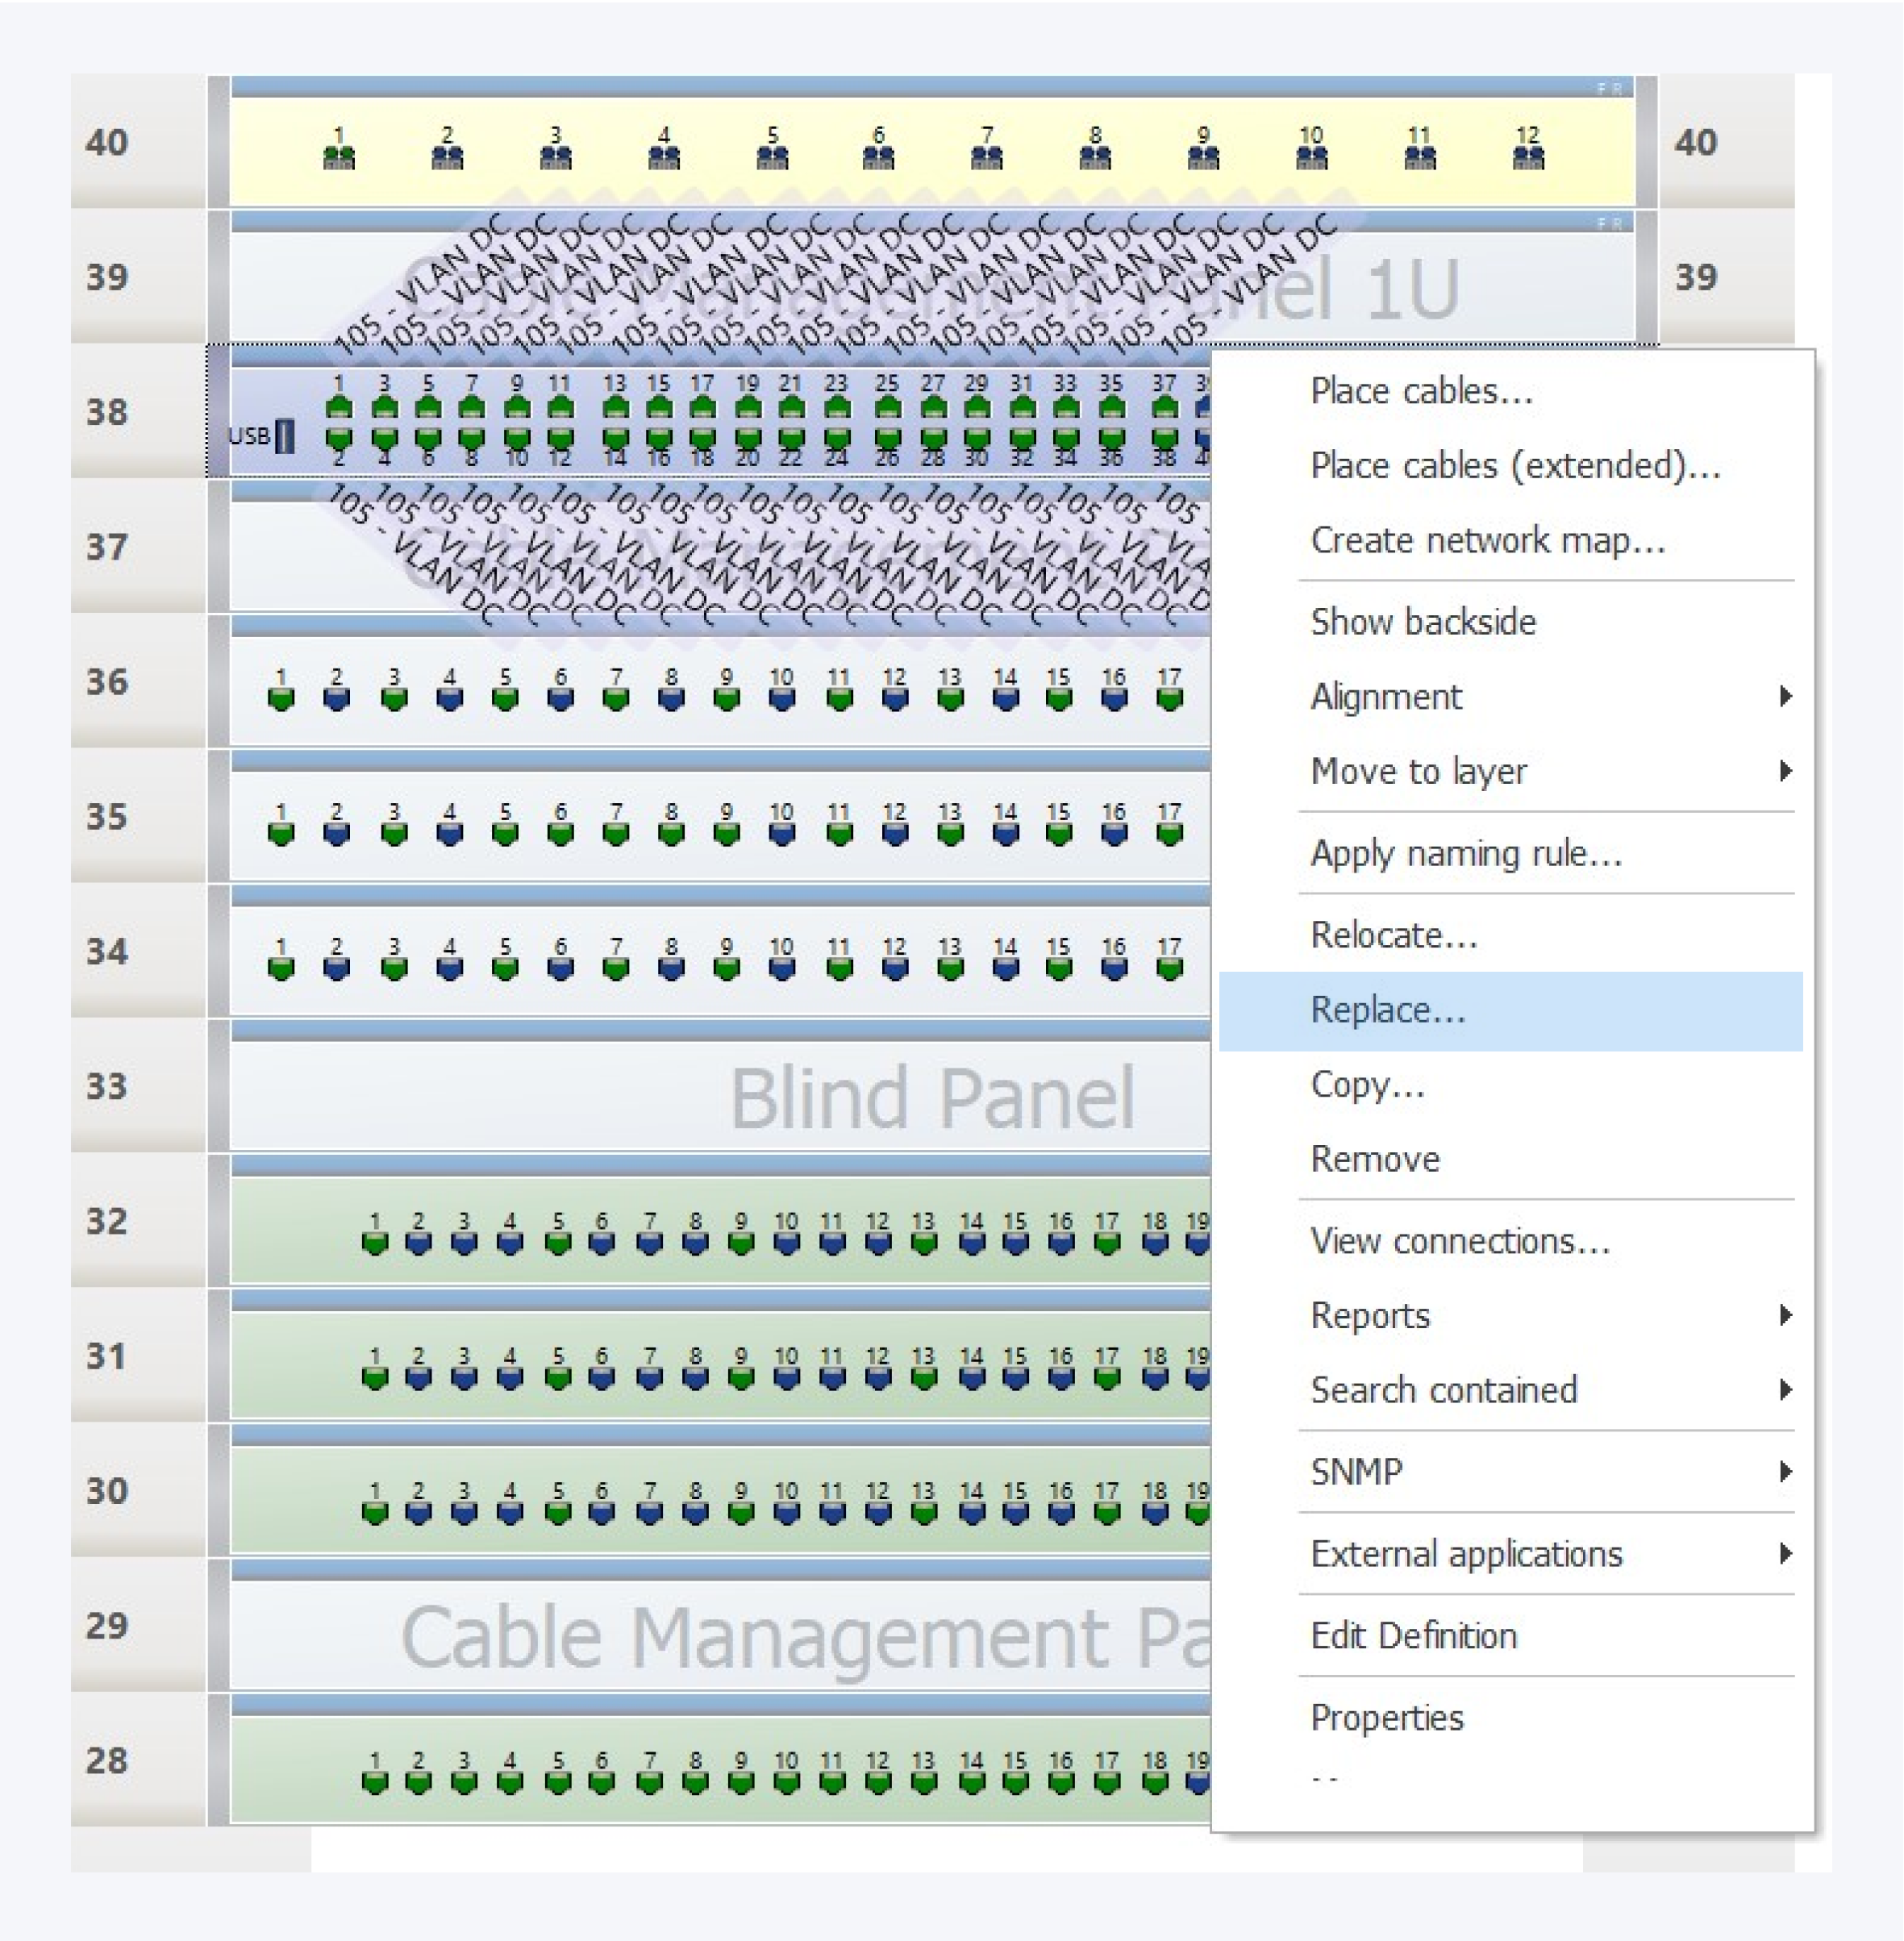Select port 10 in rack unit 35

click(x=782, y=832)
